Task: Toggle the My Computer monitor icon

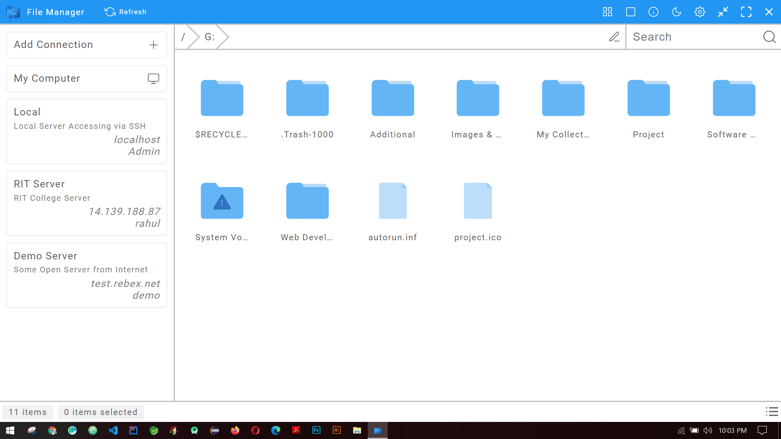Action: [153, 78]
